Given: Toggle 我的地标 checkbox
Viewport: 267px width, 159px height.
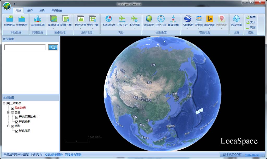Looking at the screenshot, I should (x=13, y=108).
